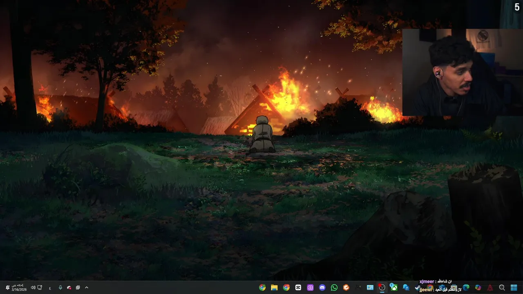The image size is (523, 294).
Task: Open the orange C app icon
Action: coord(346,287)
